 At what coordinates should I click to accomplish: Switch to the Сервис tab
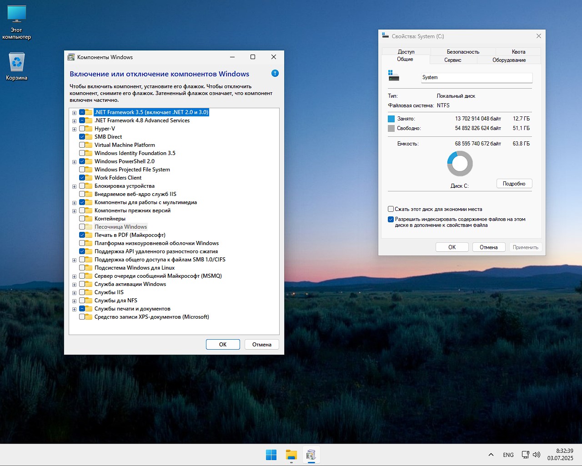(x=453, y=60)
